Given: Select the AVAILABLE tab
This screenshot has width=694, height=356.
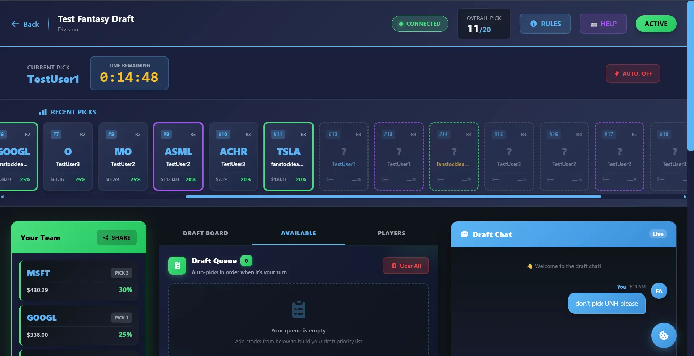Looking at the screenshot, I should (x=298, y=233).
